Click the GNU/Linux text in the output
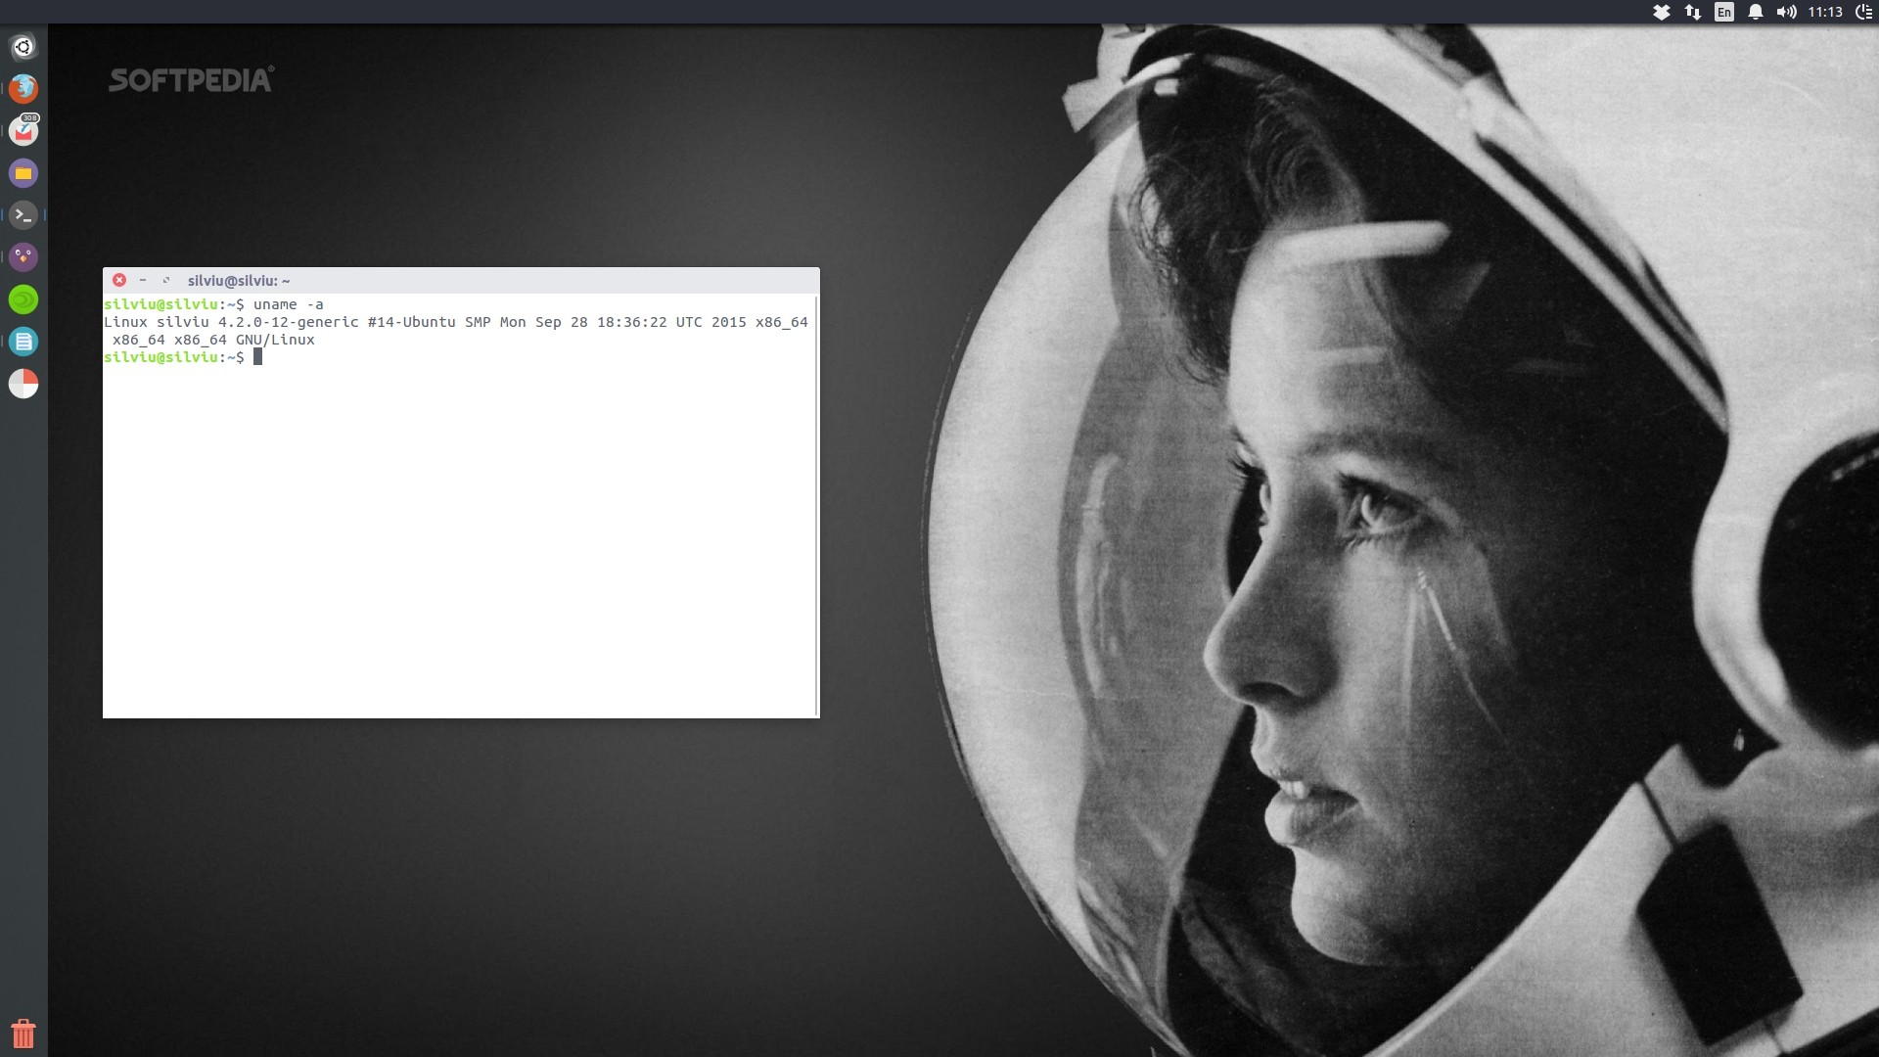Screen dimensions: 1879x1057 coord(275,340)
